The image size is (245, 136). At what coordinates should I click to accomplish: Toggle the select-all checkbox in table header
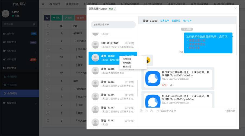[48, 26]
